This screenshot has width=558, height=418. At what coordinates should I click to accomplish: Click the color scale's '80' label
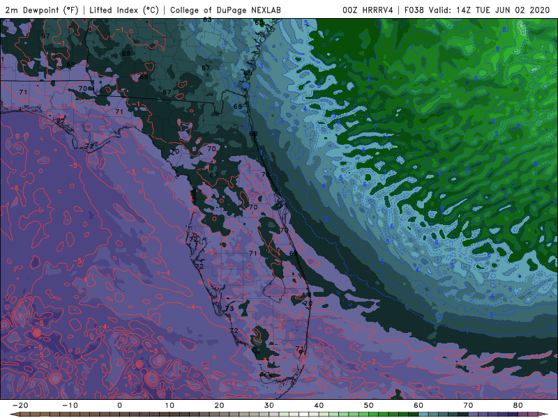(518, 405)
